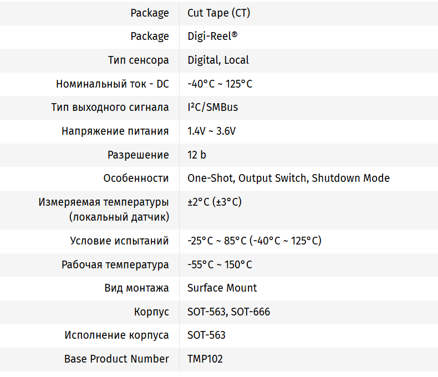Select the "Тип выходного сигнала" label
The height and width of the screenshot is (377, 438).
[x=110, y=107]
